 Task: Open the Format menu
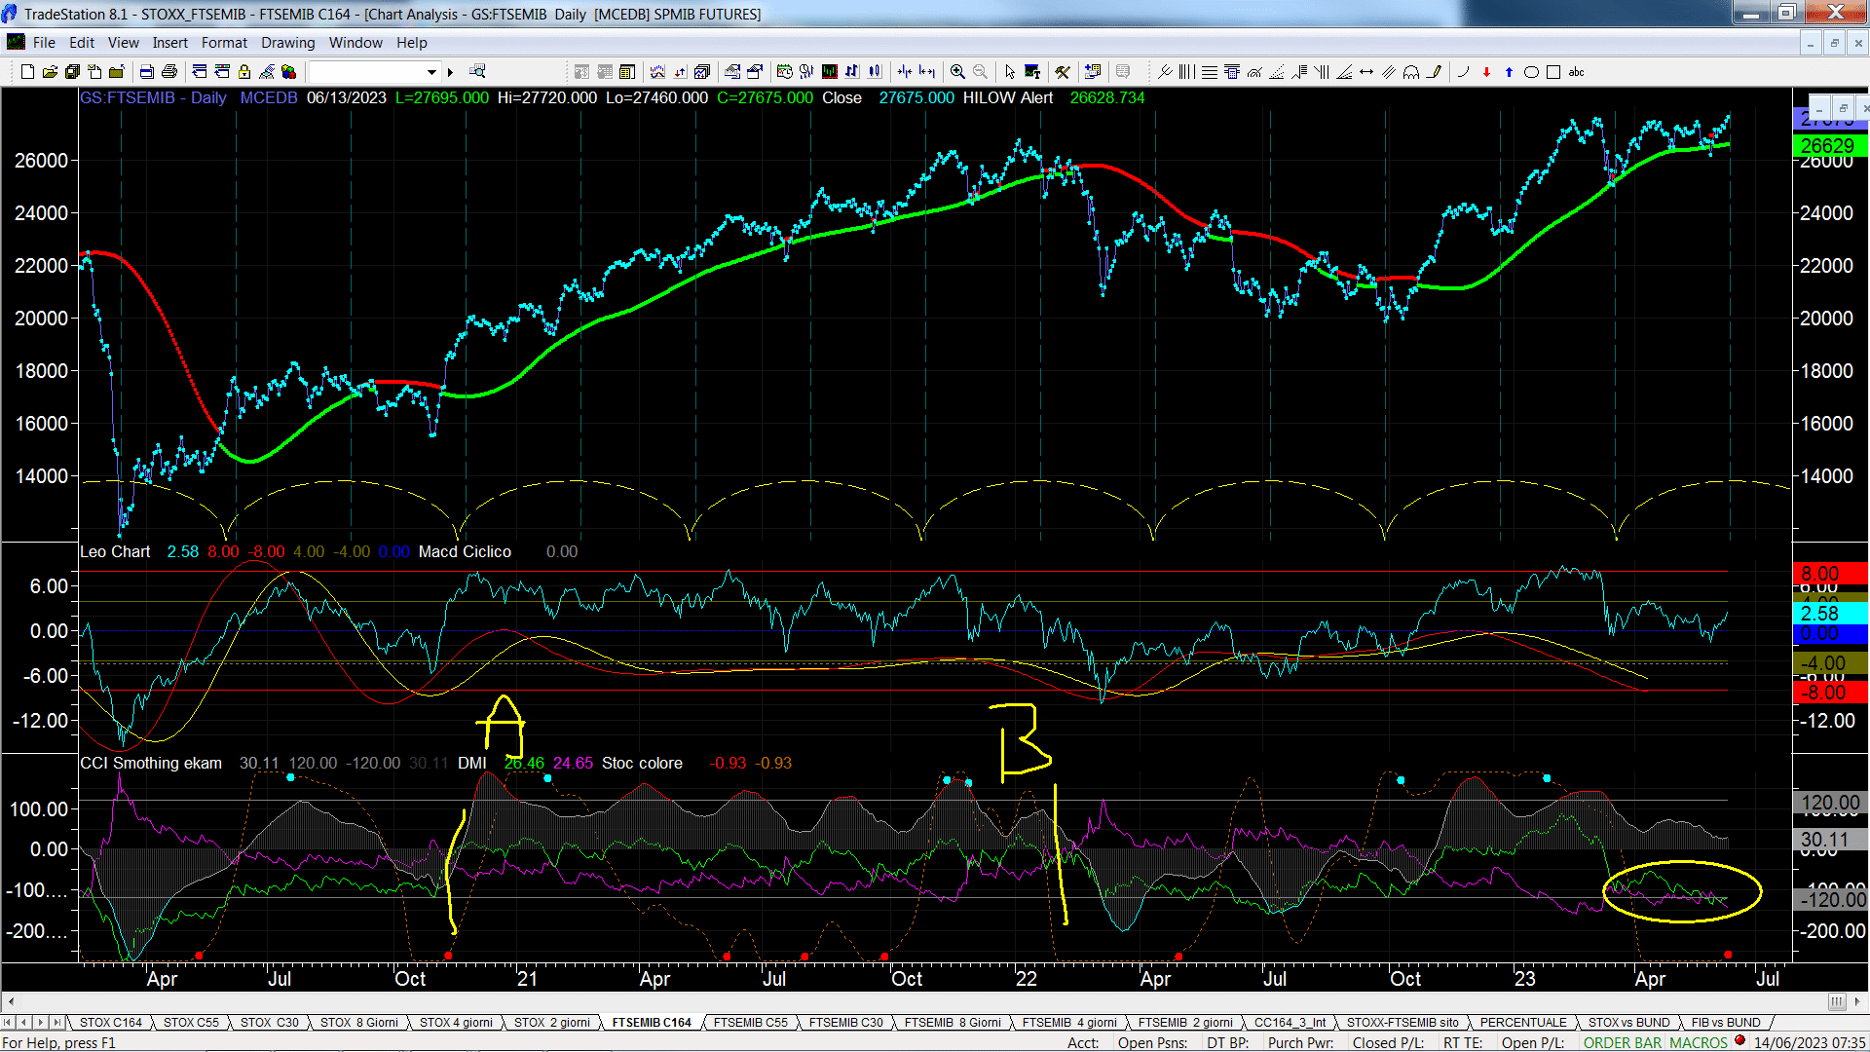224,43
